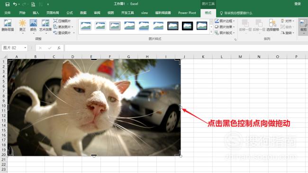Screen dimensions: 308x173
Task: Open the picture styles dialog launcher
Action: (x=236, y=39)
